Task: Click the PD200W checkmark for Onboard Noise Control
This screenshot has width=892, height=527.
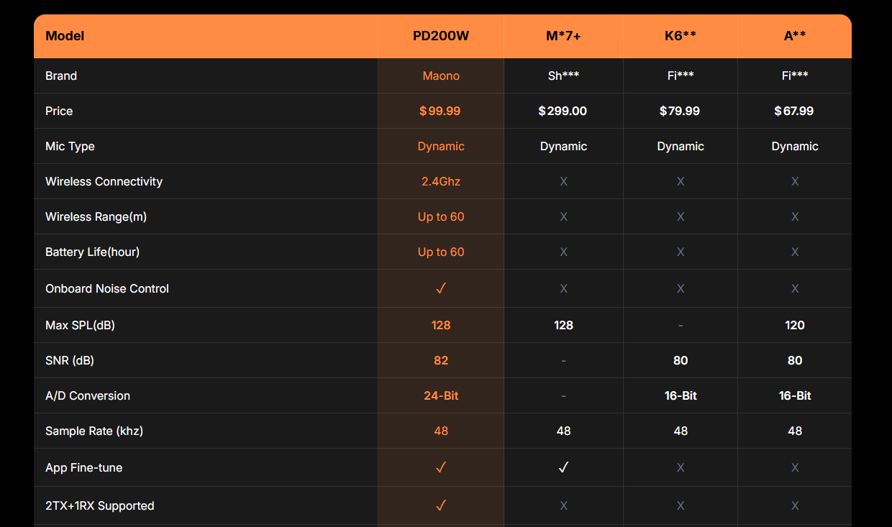Action: click(x=441, y=288)
